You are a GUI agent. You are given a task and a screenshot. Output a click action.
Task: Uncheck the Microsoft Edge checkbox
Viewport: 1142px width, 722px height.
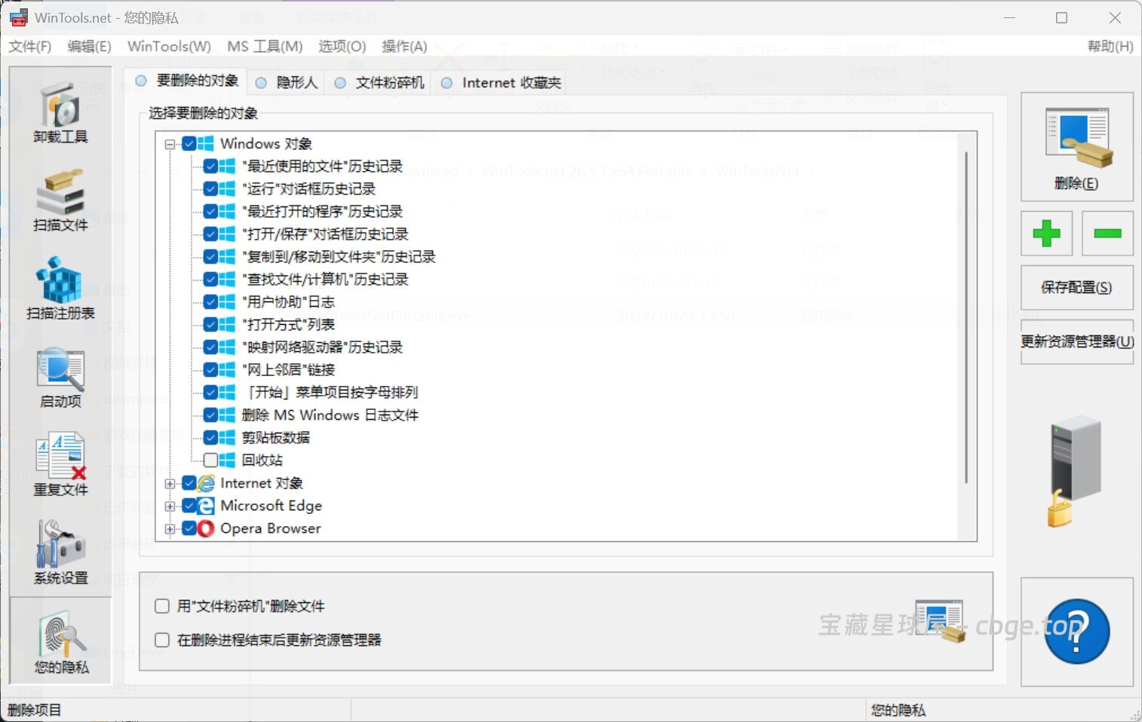point(189,506)
